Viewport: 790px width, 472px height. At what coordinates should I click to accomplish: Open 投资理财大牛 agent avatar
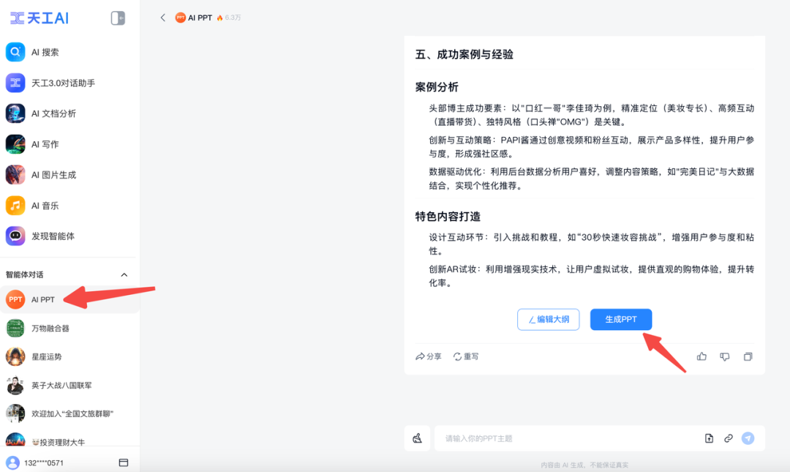coord(15,440)
